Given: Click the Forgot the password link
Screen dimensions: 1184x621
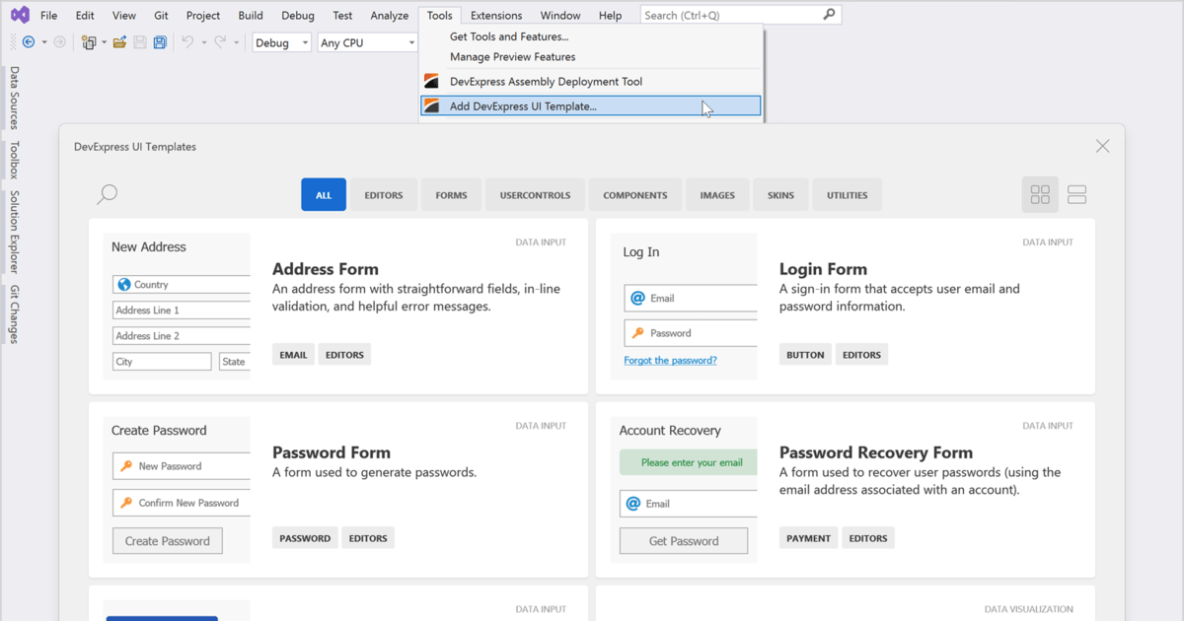Looking at the screenshot, I should pyautogui.click(x=670, y=360).
